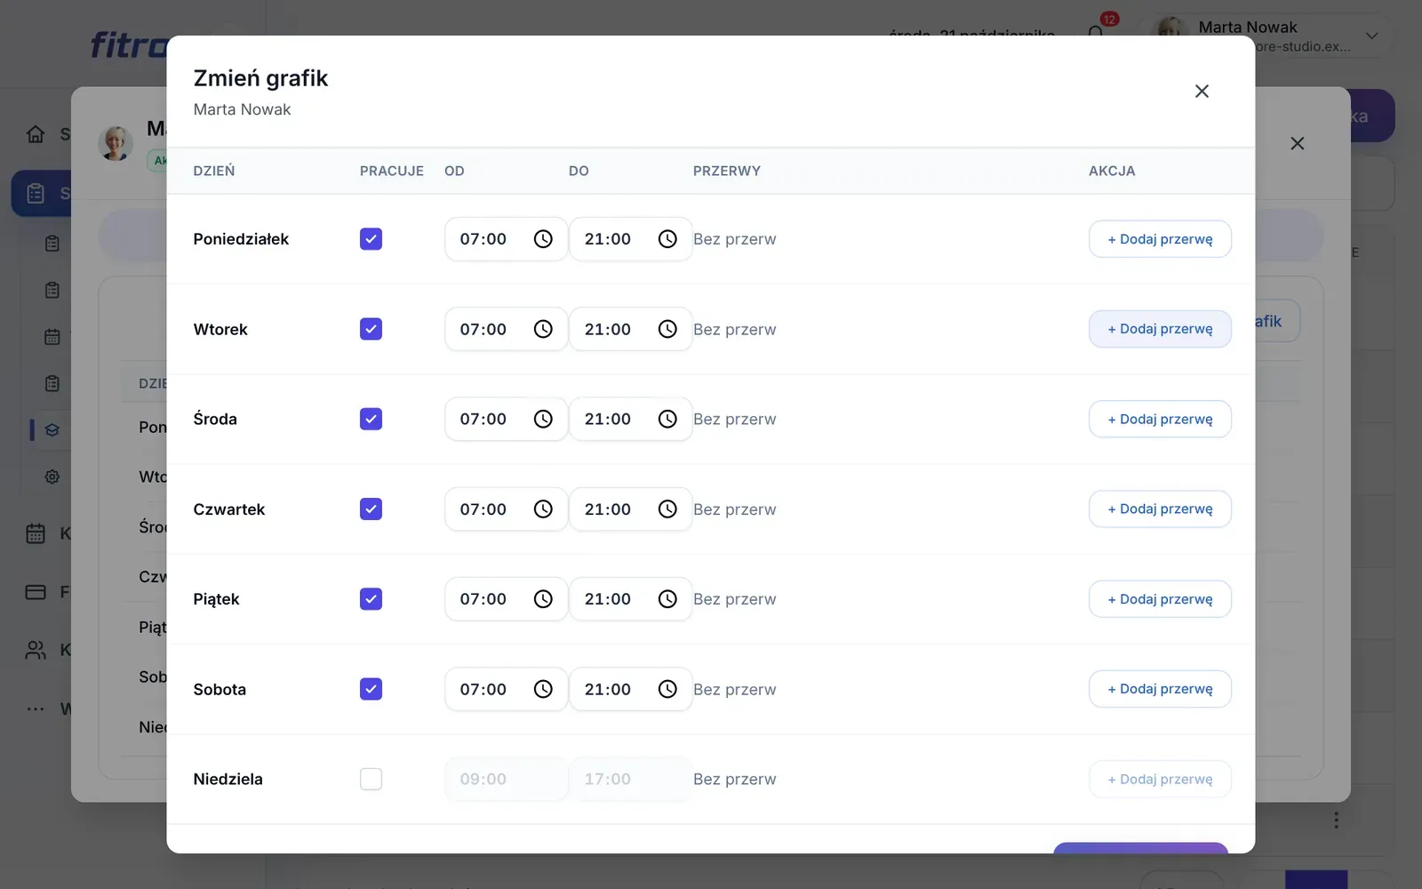Open the Wtorek start time clock picker
Viewport: 1422px width, 889px height.
[x=543, y=329]
